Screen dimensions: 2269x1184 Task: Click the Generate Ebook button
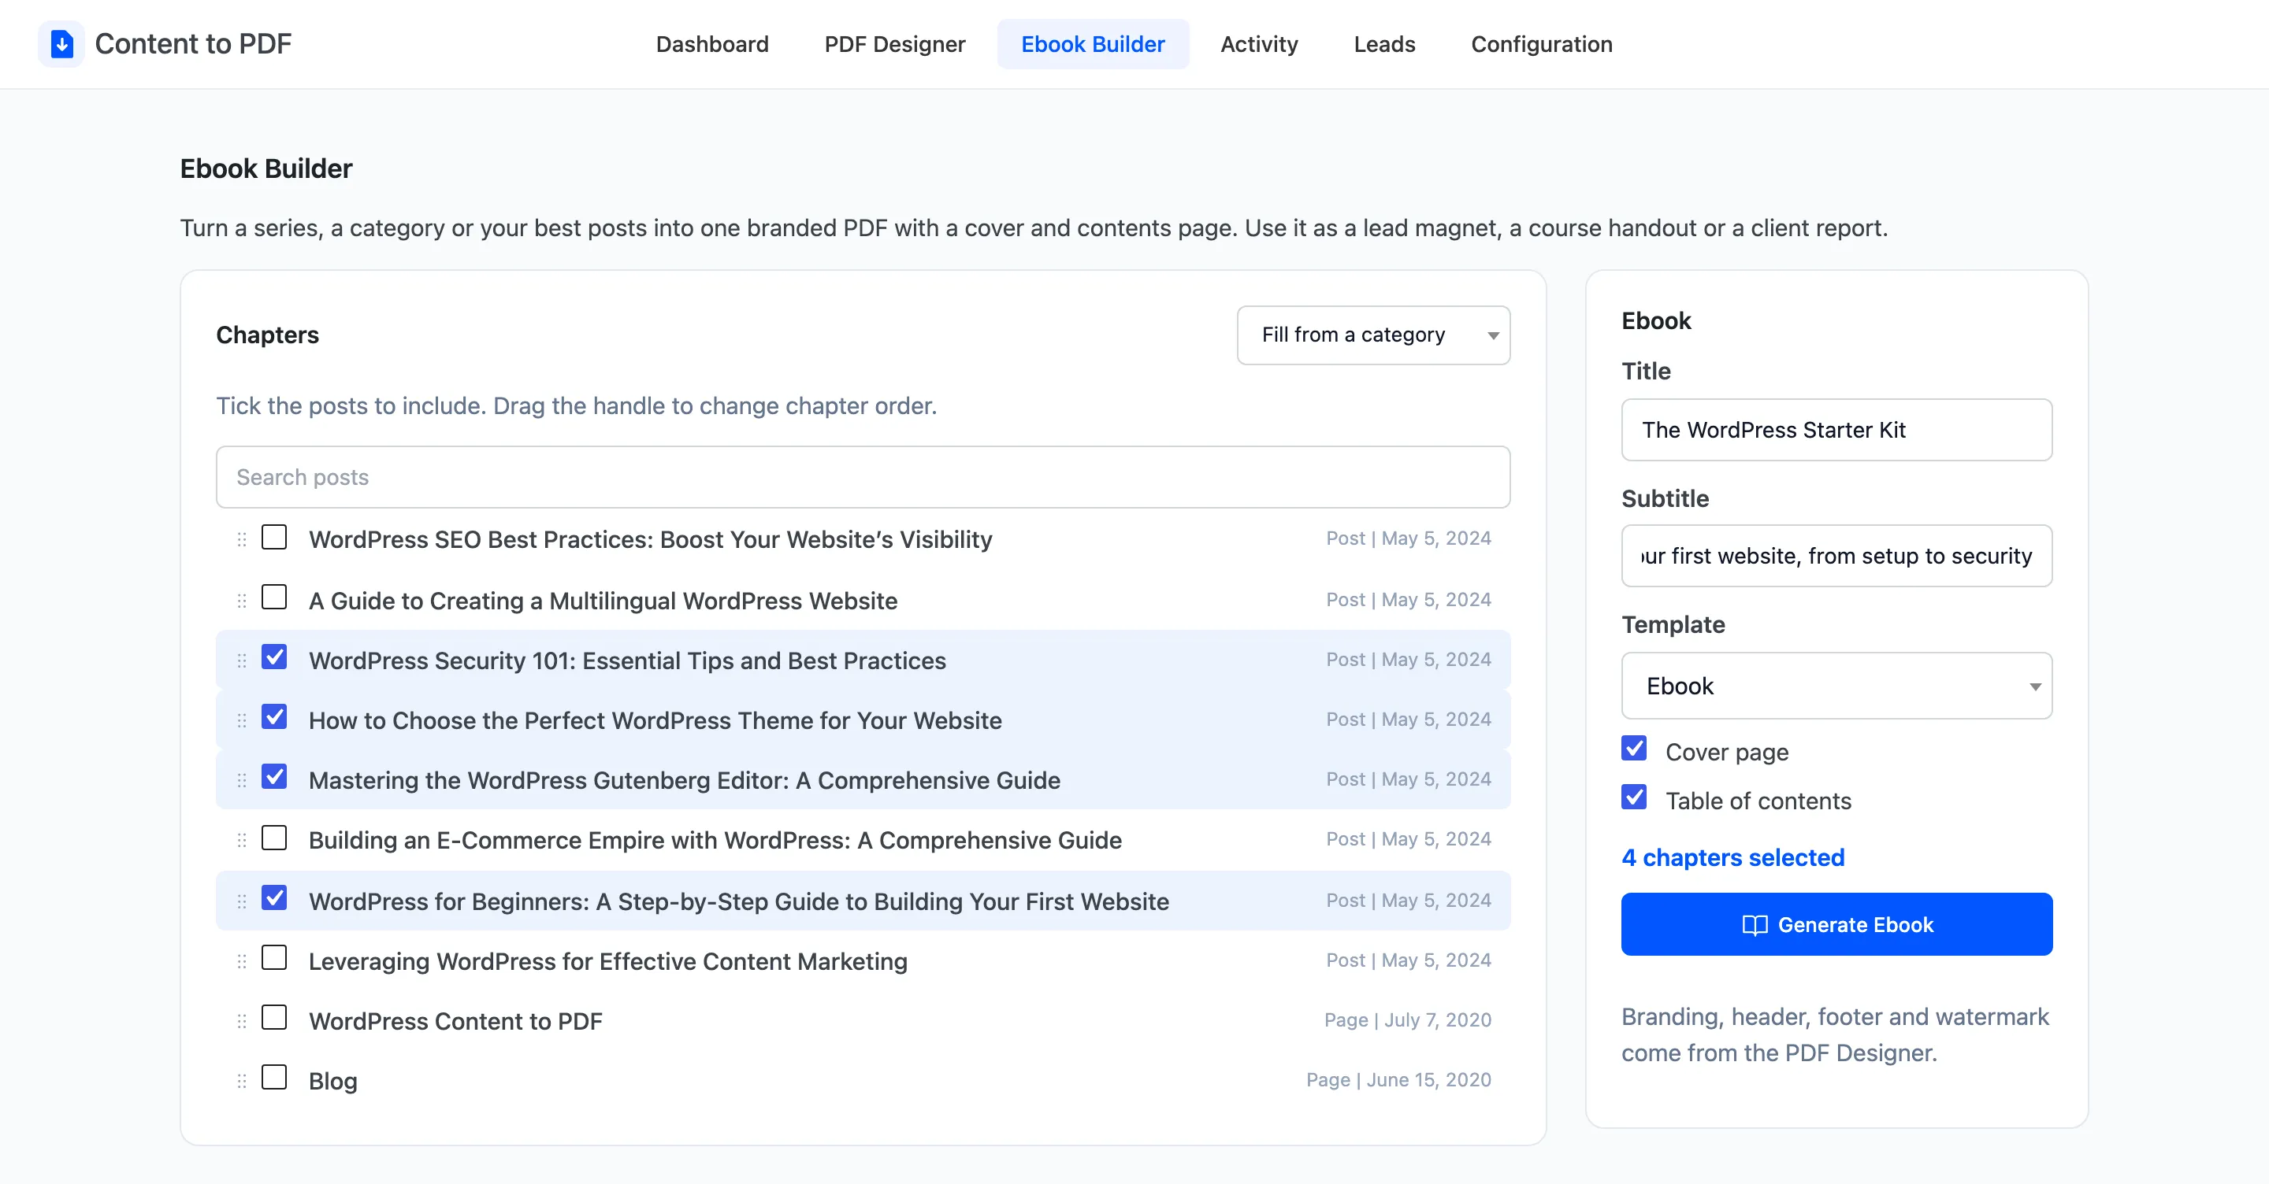(x=1836, y=924)
